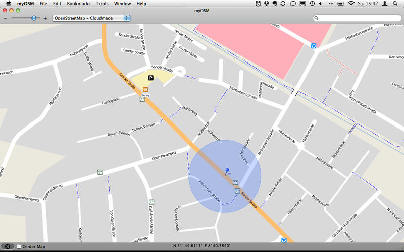The width and height of the screenshot is (404, 252).
Task: Click the speech bubble menu bar icon
Action: (x=293, y=4)
